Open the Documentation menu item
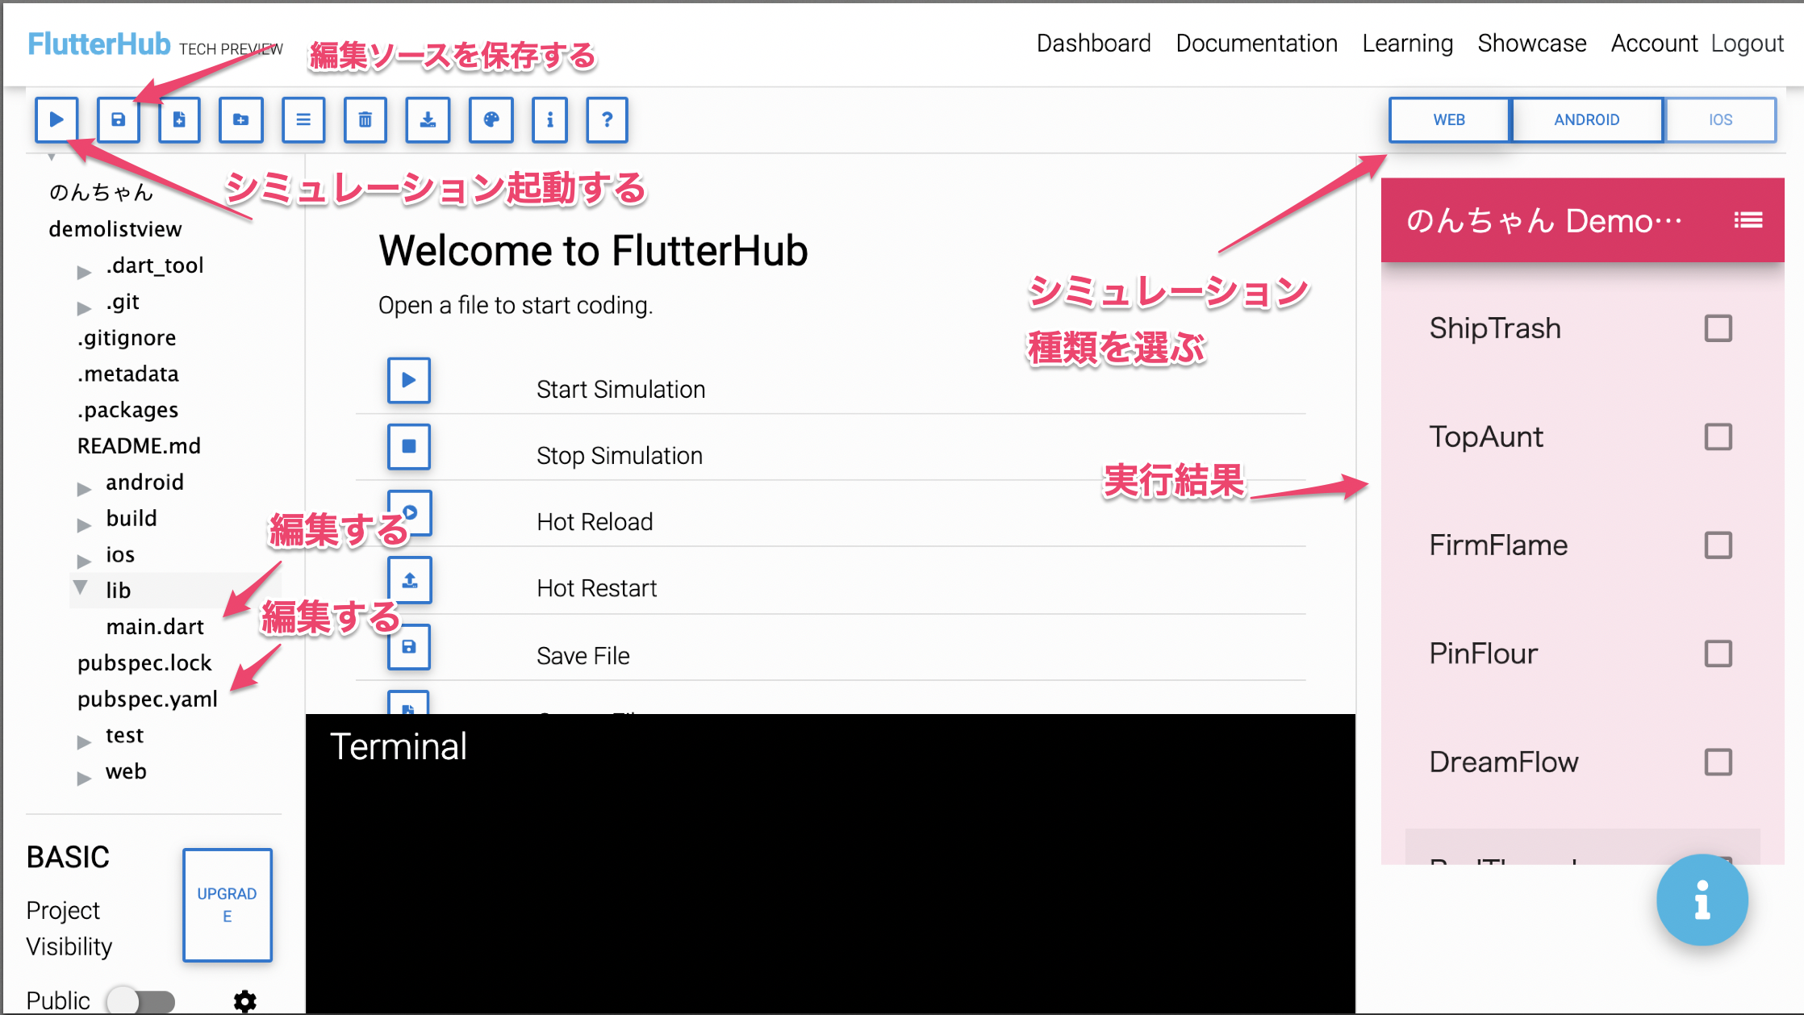 1256,44
